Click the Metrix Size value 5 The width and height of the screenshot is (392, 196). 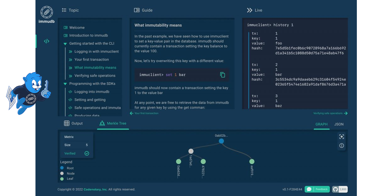tap(87, 145)
